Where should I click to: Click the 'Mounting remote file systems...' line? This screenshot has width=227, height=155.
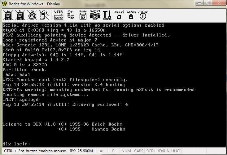pos(46,95)
